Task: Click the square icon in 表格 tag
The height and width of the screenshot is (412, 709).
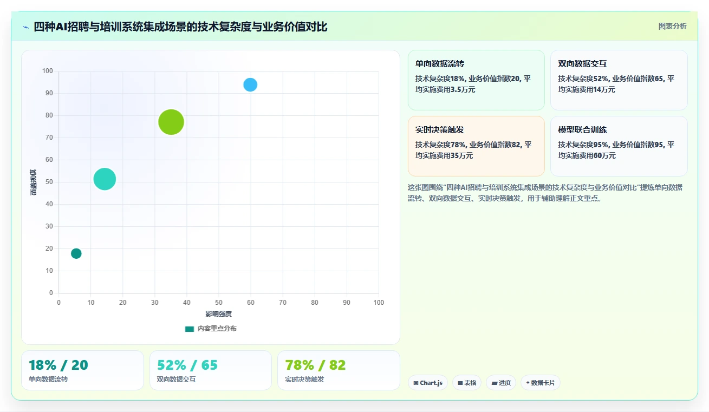Action: (x=460, y=383)
